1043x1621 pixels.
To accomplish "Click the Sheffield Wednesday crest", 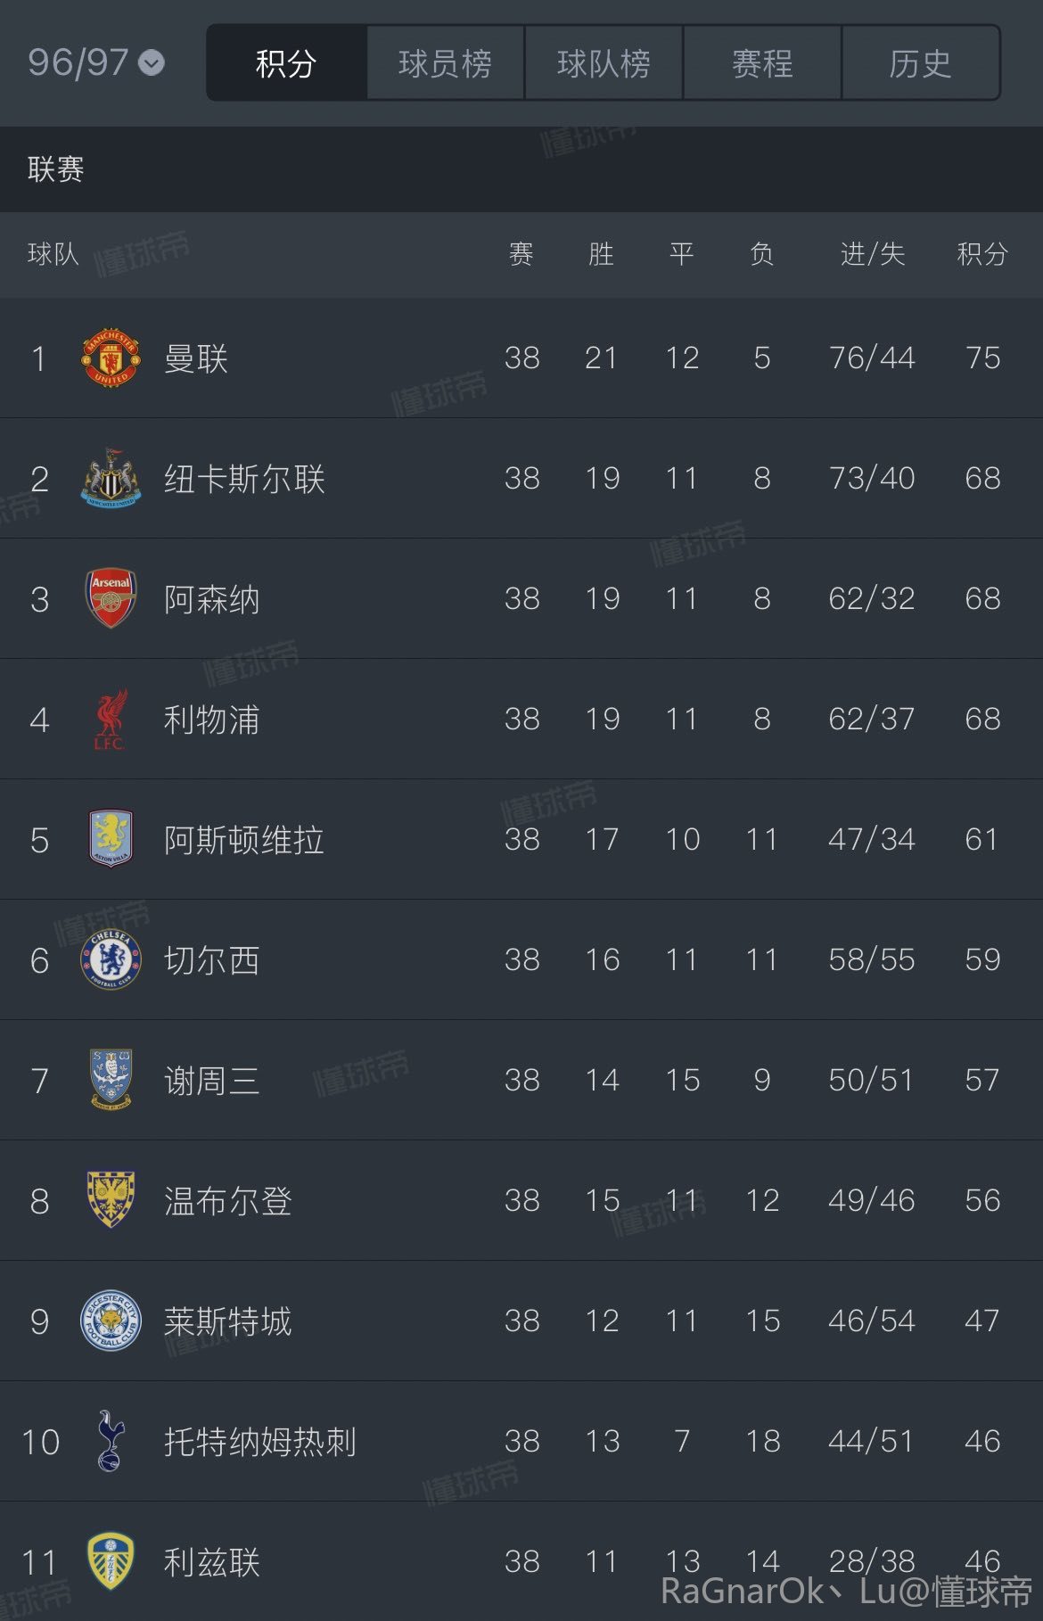I will tap(111, 1080).
